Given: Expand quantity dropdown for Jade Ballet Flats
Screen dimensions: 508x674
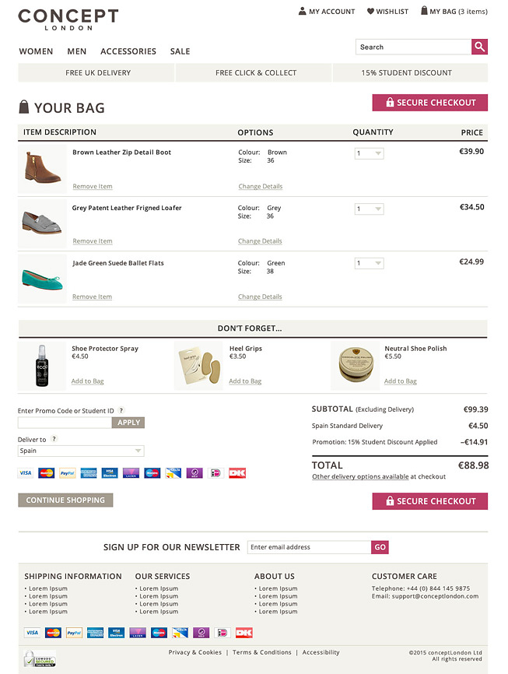Looking at the screenshot, I should (x=369, y=263).
